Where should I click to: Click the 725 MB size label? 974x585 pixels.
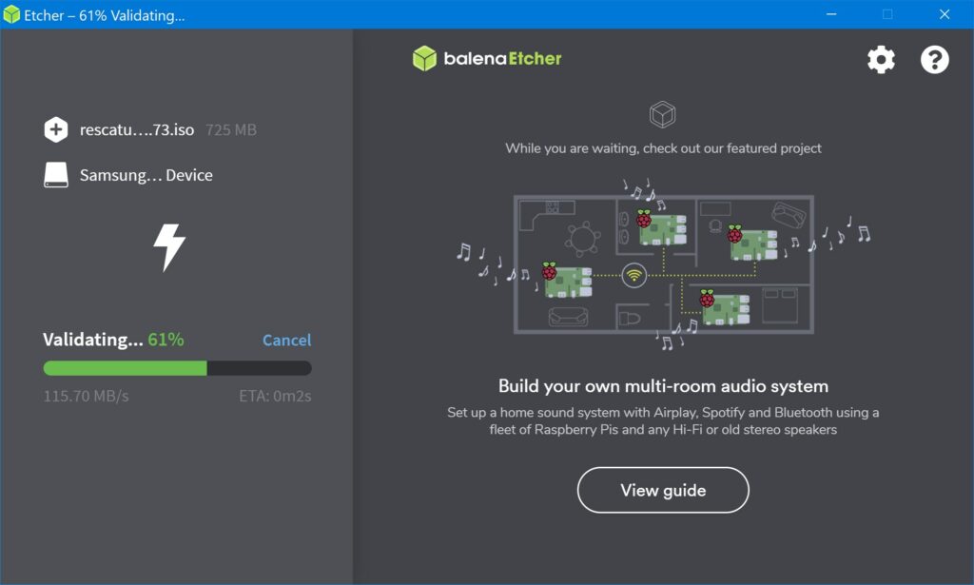tap(231, 129)
